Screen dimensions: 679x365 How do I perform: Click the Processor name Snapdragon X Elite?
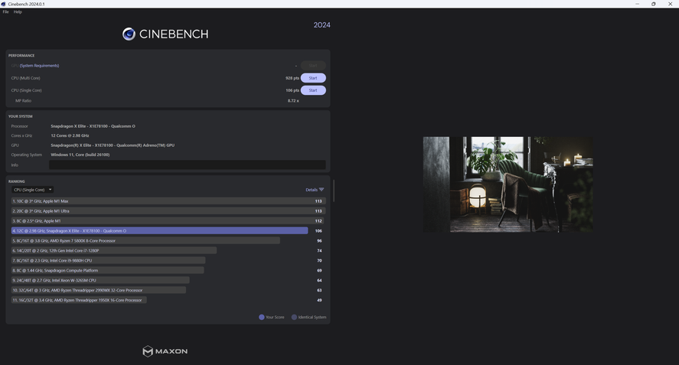(93, 126)
